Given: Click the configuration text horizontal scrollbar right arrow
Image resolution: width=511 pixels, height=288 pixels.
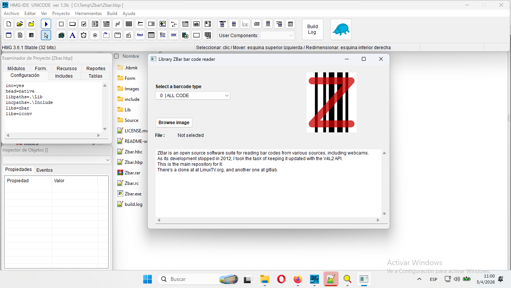Looking at the screenshot, I should pos(98,135).
